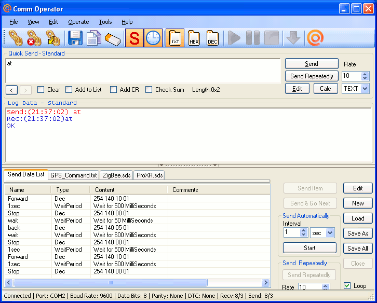The width and height of the screenshot is (377, 303).
Task: Click the Quick Send text input containing at
Action: tap(143, 71)
